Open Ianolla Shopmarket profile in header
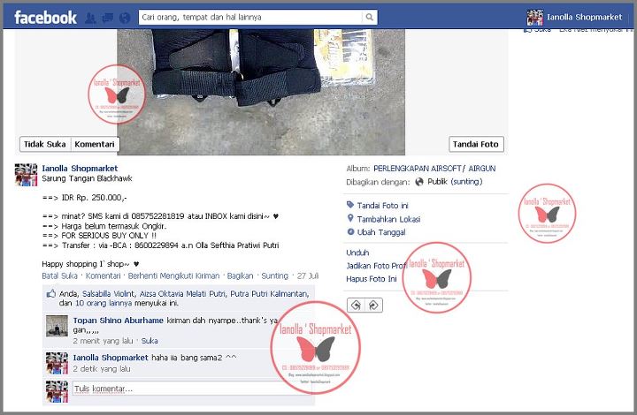 (584, 17)
